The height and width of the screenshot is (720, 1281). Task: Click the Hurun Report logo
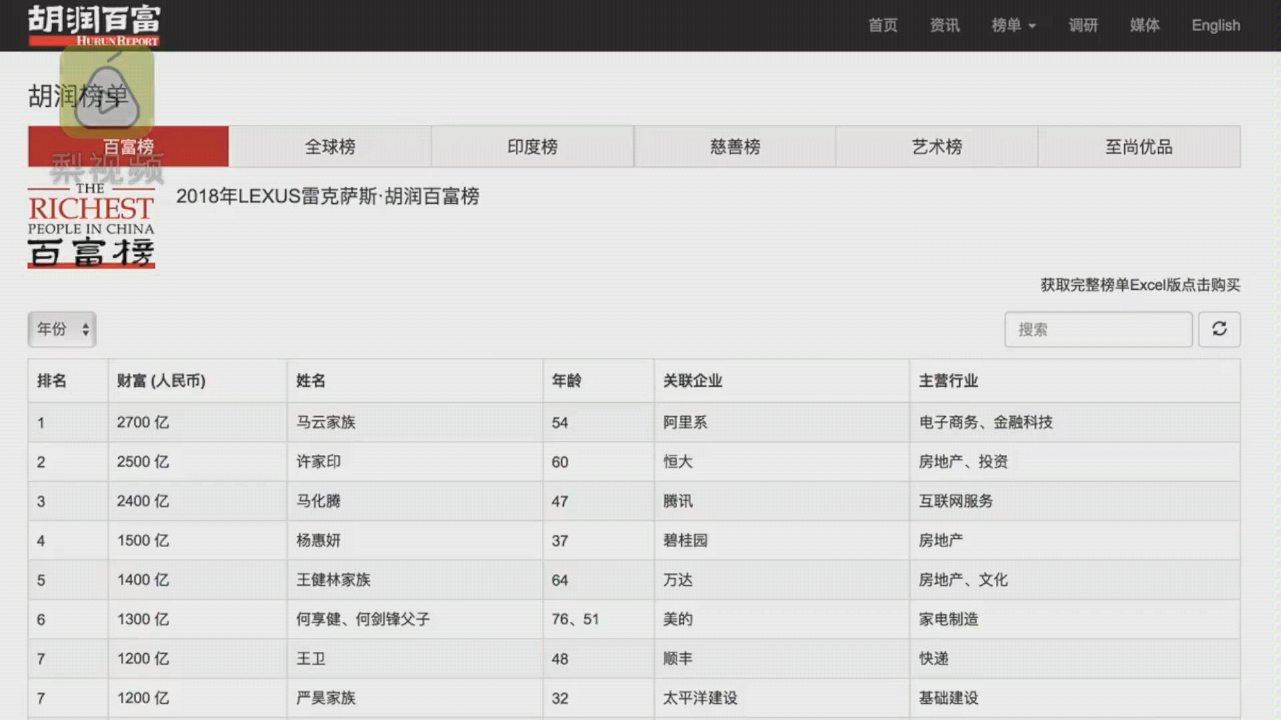point(94,26)
